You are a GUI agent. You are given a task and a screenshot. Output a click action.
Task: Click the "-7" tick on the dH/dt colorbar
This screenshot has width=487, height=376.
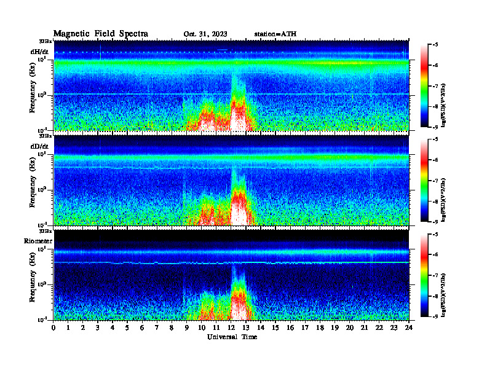435,86
